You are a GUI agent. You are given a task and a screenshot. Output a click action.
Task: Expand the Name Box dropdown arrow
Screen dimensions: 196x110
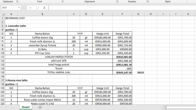(x=19, y=7)
